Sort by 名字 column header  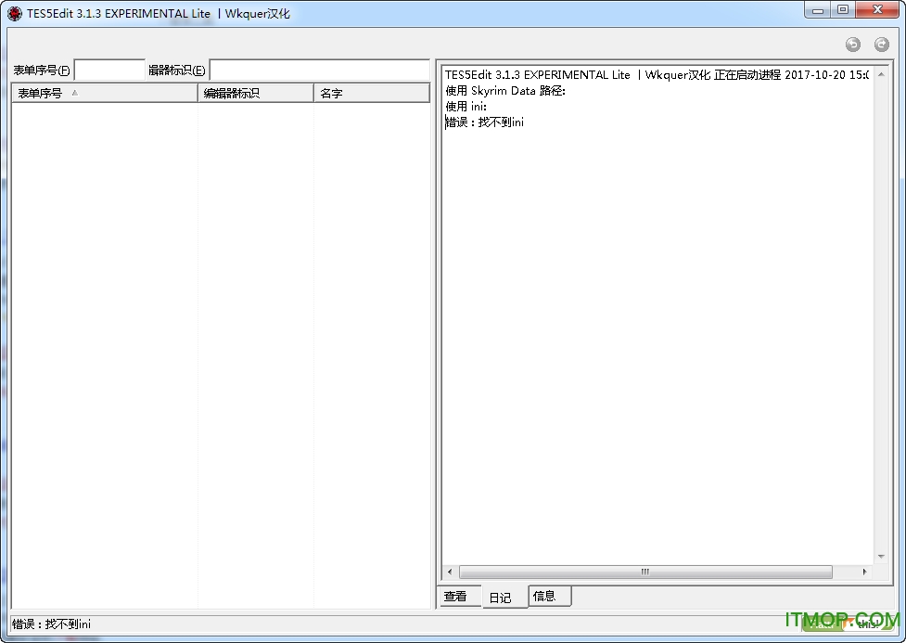coord(372,93)
